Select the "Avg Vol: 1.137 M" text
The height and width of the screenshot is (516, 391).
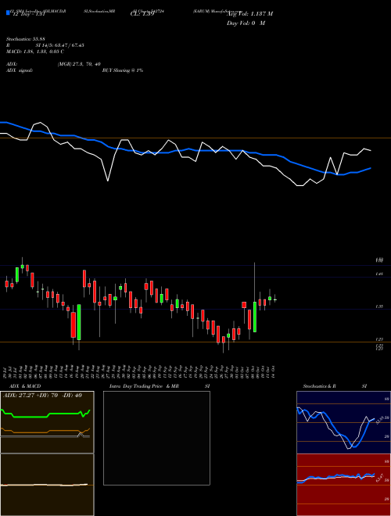click(249, 14)
